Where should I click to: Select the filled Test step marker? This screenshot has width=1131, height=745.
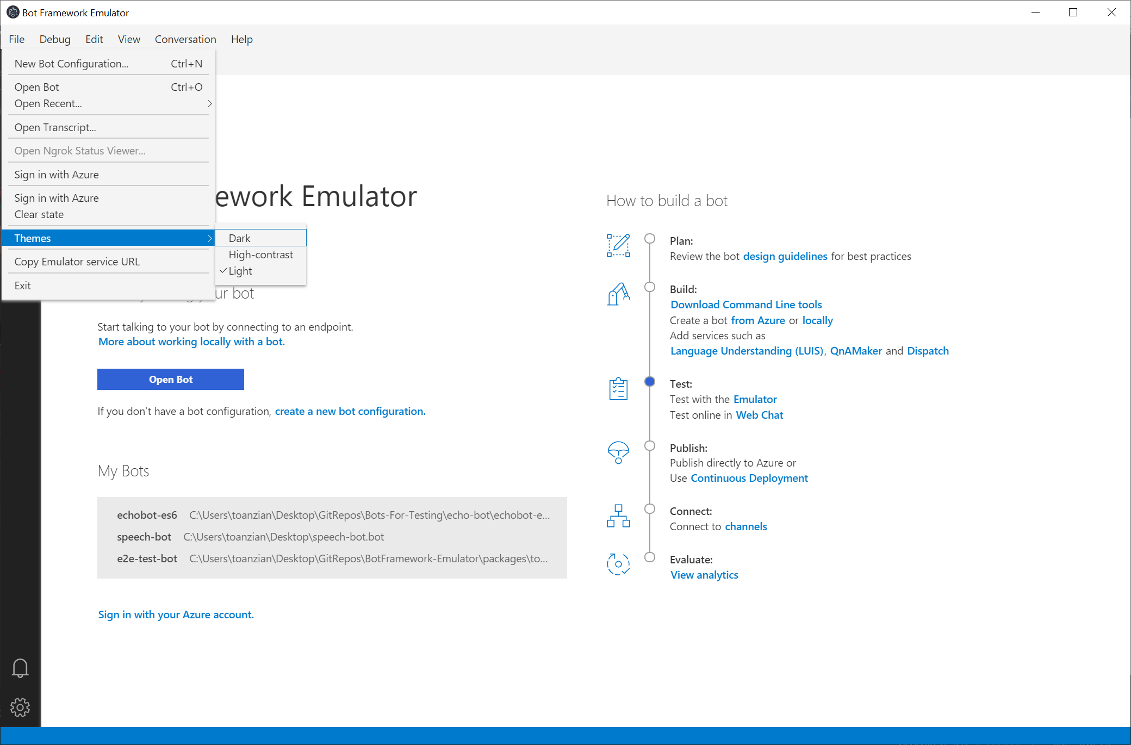[649, 381]
